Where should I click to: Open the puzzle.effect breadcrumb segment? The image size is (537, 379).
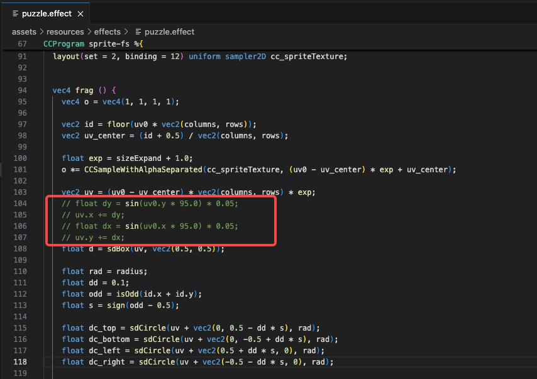pyautogui.click(x=169, y=32)
